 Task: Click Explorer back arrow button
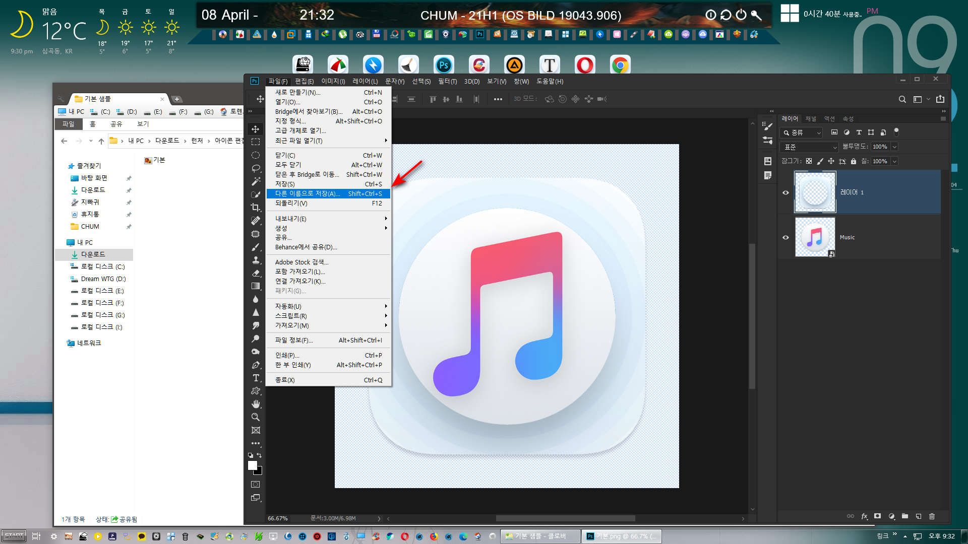pos(64,141)
